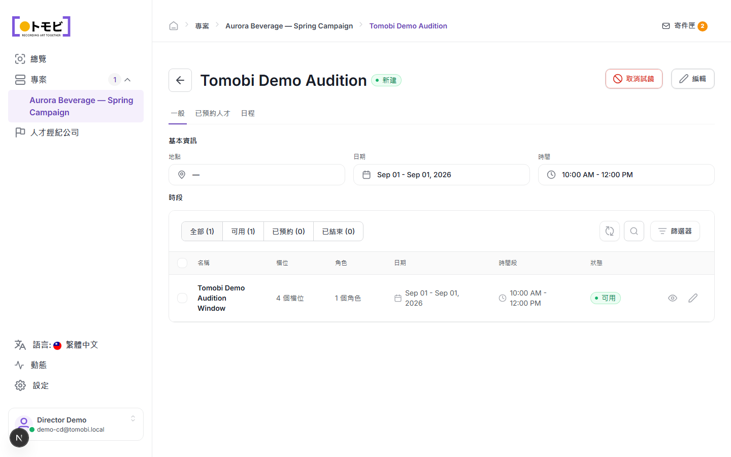Click the 名稱 column header
Image resolution: width=731 pixels, height=457 pixels.
pos(204,263)
